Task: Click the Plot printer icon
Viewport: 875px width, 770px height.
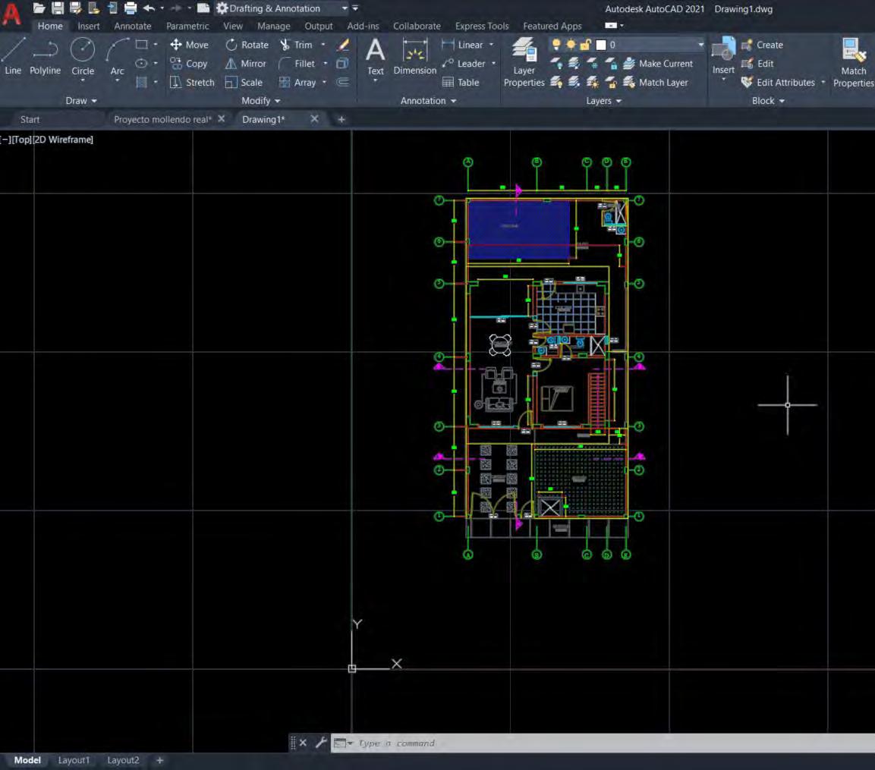Action: (x=130, y=8)
